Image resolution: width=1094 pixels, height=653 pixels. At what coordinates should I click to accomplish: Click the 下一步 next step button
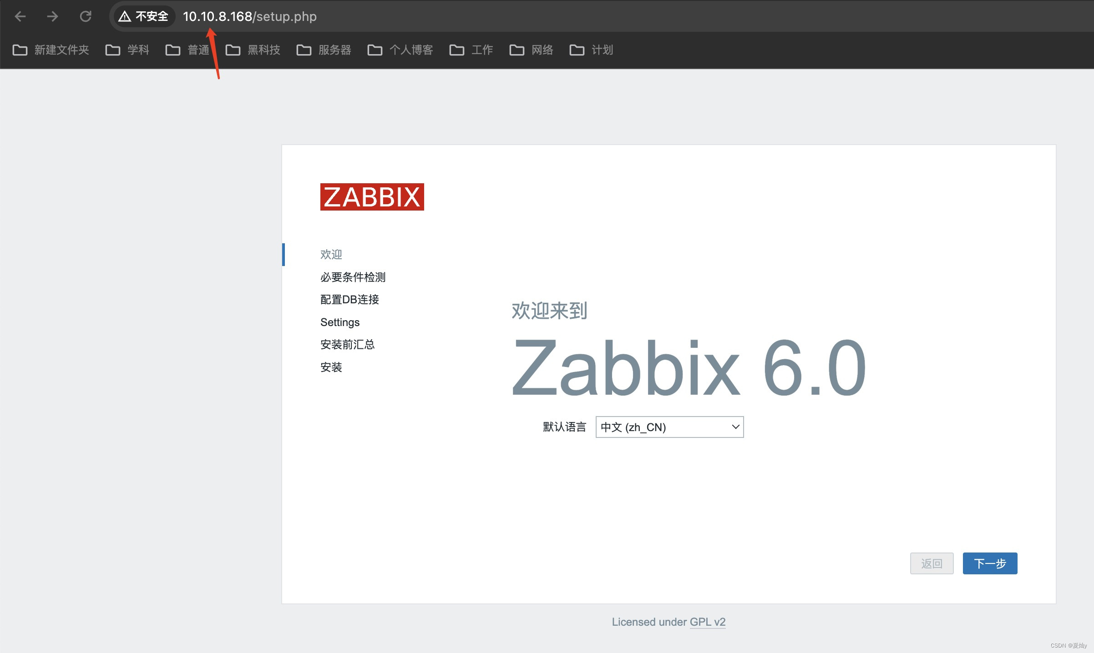click(990, 563)
